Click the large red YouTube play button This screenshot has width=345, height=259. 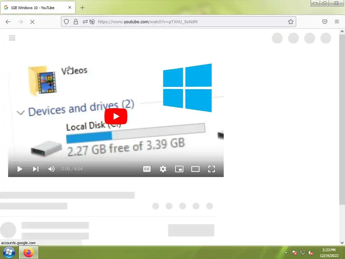(x=116, y=116)
